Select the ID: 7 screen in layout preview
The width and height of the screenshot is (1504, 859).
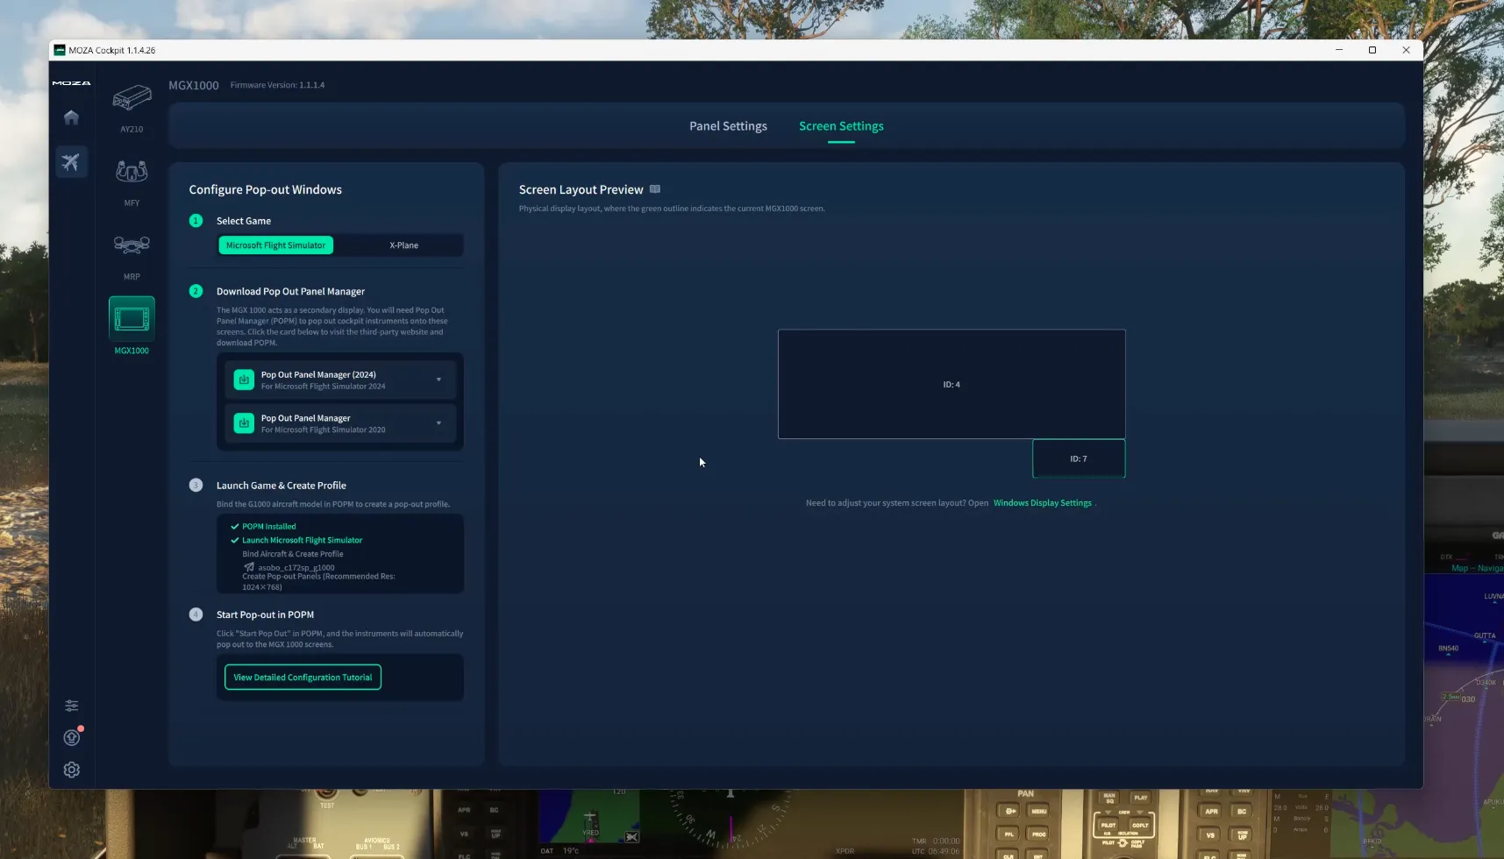(x=1079, y=458)
